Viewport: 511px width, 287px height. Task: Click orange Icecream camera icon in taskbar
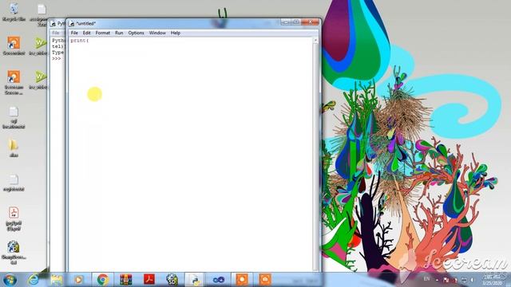(265, 280)
